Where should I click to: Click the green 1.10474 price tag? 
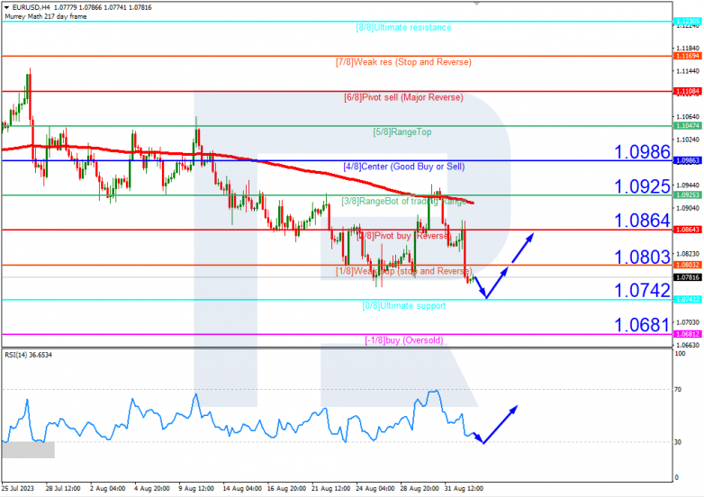(687, 126)
